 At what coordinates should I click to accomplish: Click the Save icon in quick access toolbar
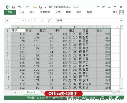(13, 7)
